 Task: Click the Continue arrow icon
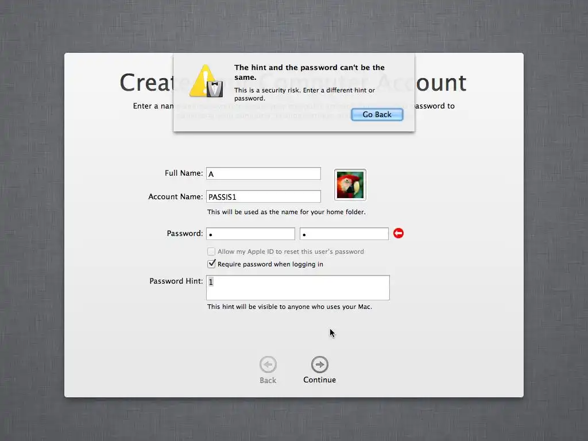coord(319,365)
